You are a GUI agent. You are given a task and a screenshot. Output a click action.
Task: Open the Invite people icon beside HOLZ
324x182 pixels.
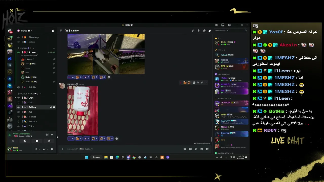click(53, 31)
